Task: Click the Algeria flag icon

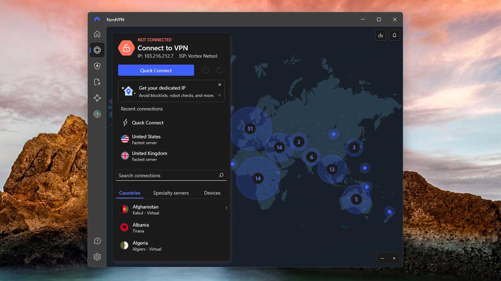Action: 124,245
